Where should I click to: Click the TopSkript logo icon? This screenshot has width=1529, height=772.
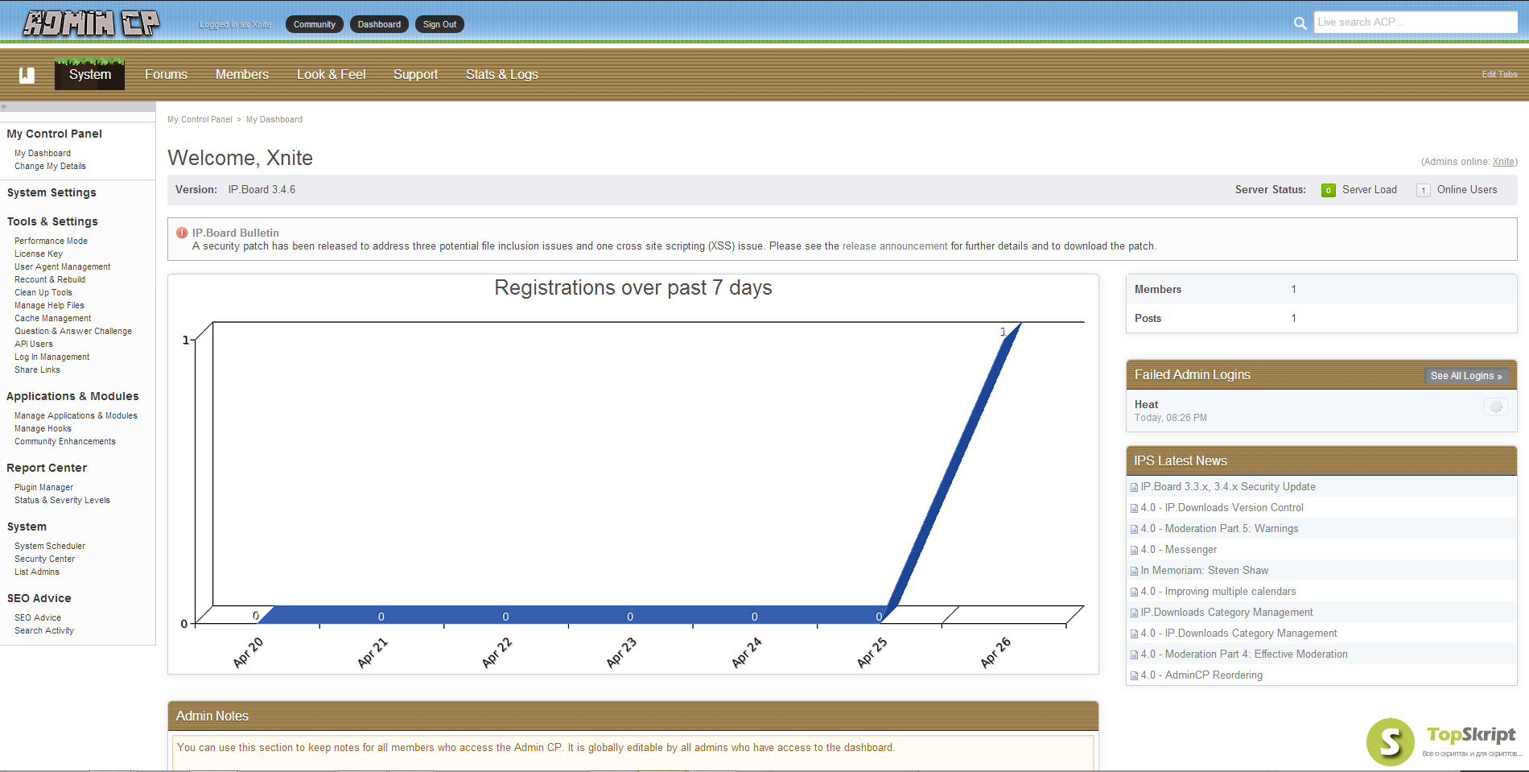tap(1391, 741)
